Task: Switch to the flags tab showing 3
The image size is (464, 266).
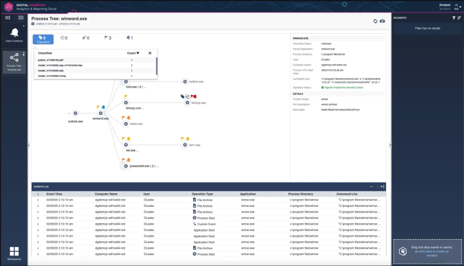Action: [x=108, y=38]
